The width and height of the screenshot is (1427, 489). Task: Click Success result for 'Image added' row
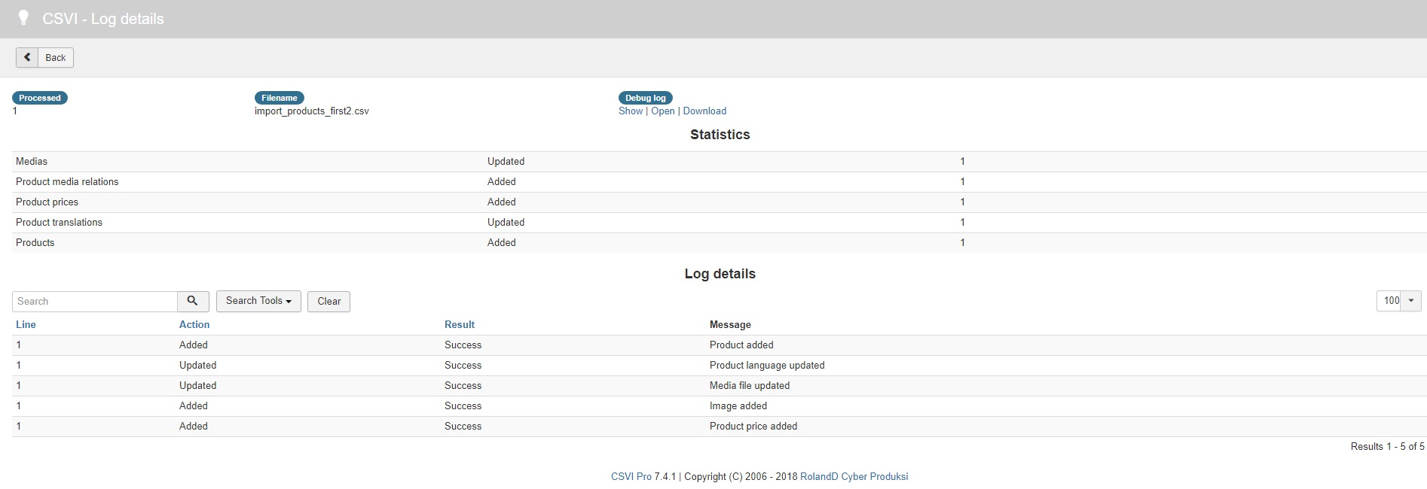(463, 405)
